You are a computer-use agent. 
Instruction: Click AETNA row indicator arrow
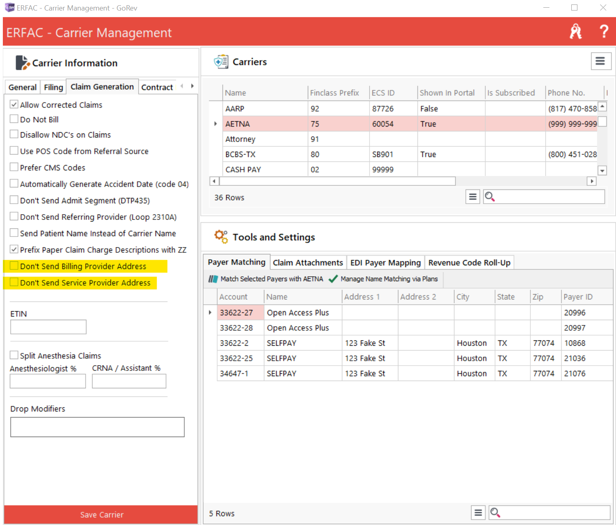[x=216, y=124]
